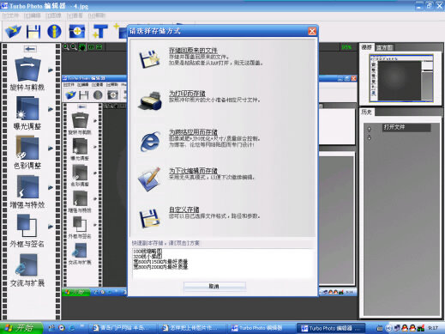
Task: Switch to the 直方图 tab
Action: (x=384, y=48)
